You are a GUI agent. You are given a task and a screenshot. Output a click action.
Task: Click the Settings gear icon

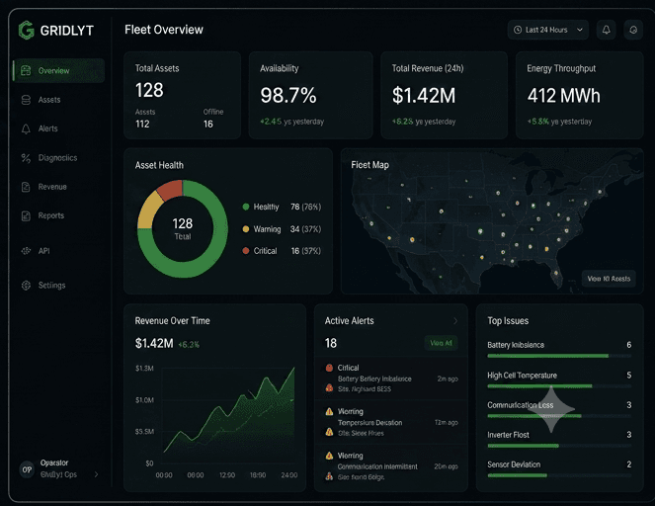pyautogui.click(x=26, y=286)
